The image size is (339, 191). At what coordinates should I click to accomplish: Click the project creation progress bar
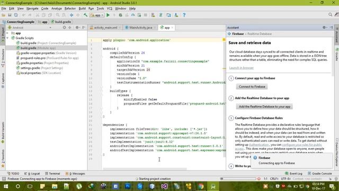(x=238, y=179)
